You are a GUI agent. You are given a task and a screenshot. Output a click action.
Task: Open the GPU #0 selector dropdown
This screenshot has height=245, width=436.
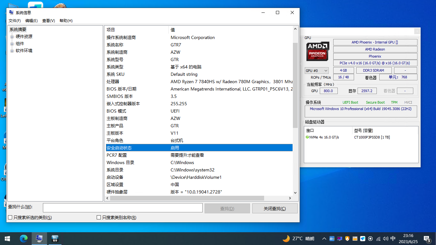tap(317, 71)
